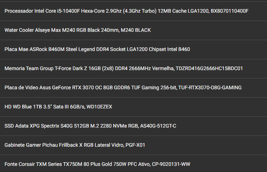
Task: Choose the HD WD Blue 1TB entry
Action: [133, 107]
